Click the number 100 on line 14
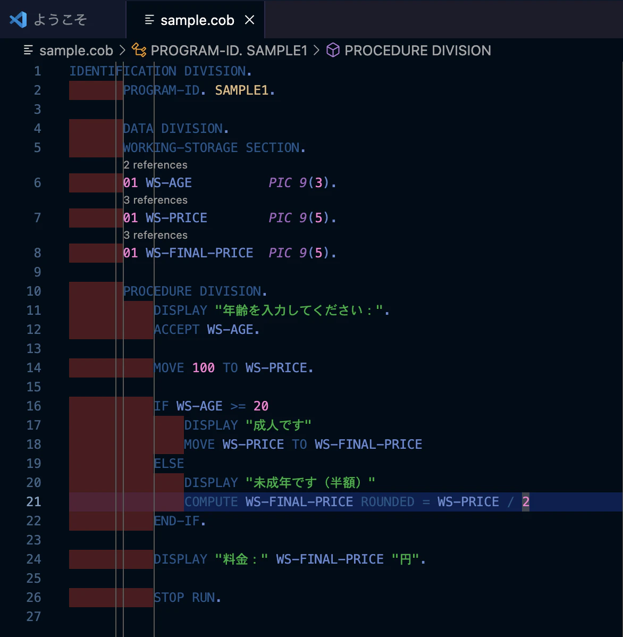623x637 pixels. pos(204,367)
